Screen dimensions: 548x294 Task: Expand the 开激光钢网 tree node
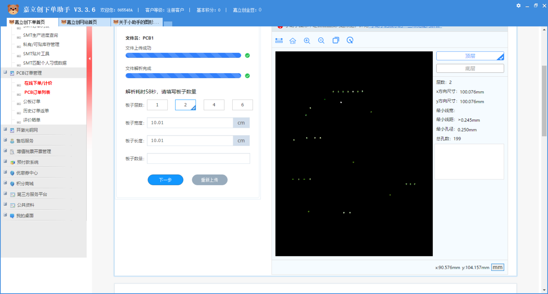point(5,129)
